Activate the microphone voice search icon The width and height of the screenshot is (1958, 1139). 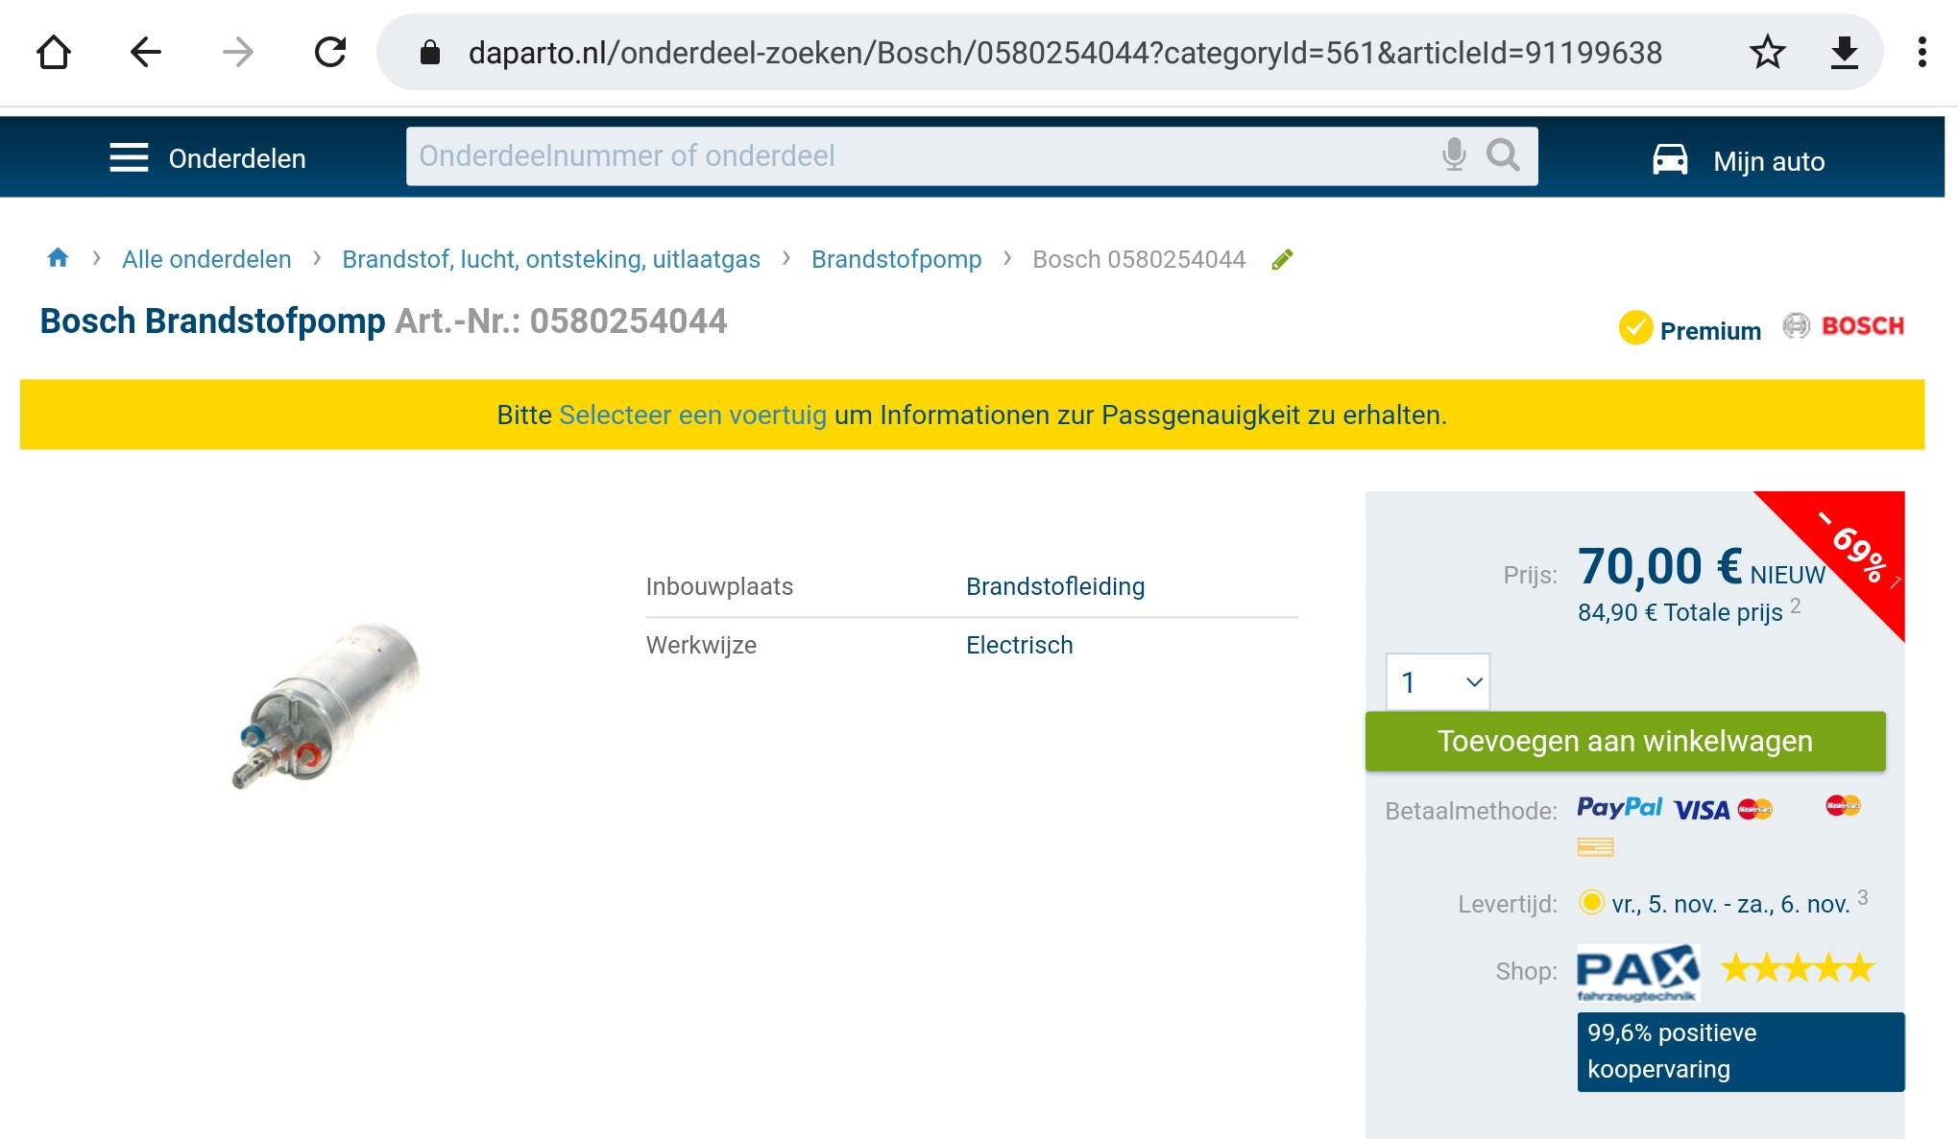point(1454,154)
